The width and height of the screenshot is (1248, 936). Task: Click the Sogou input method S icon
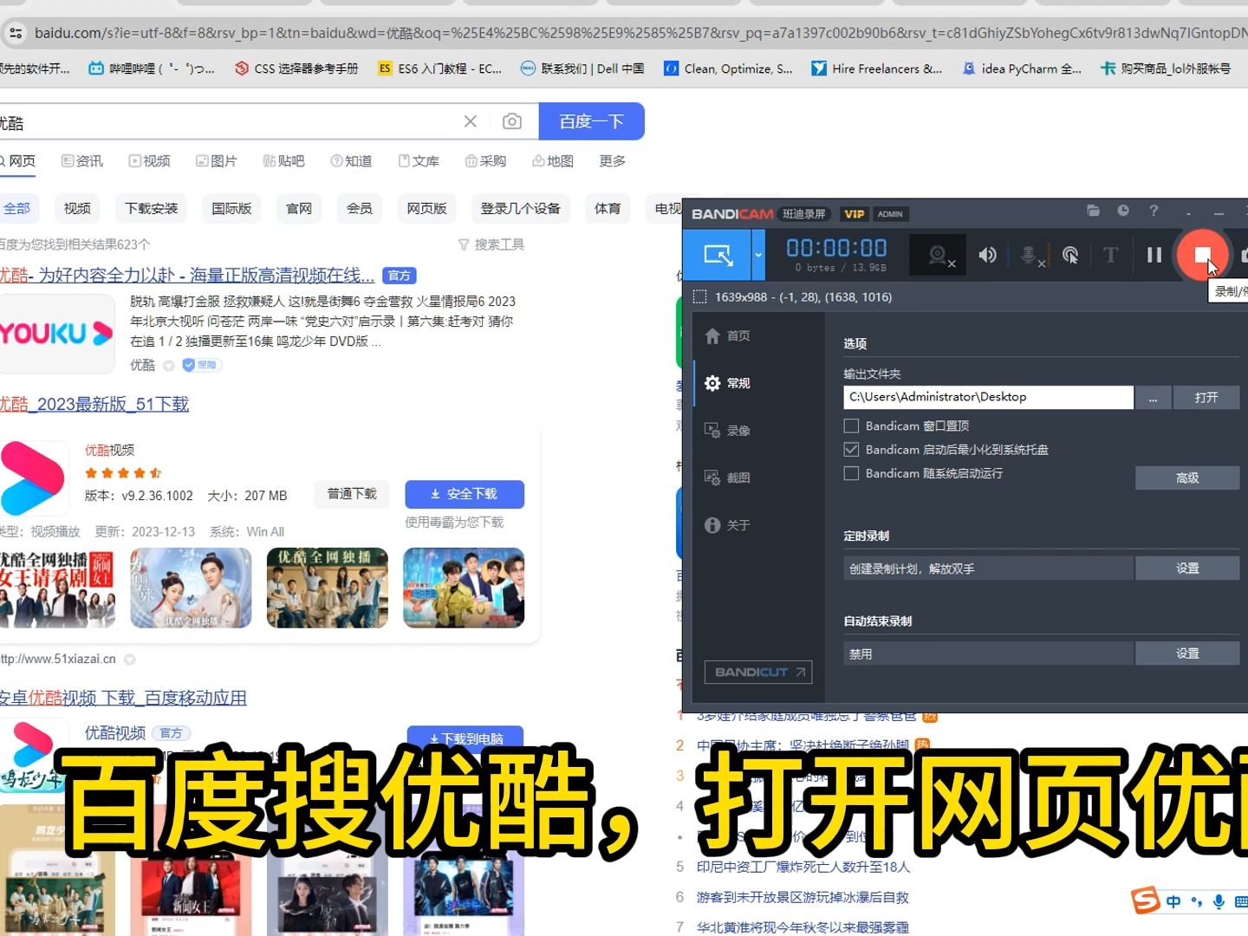click(x=1145, y=900)
